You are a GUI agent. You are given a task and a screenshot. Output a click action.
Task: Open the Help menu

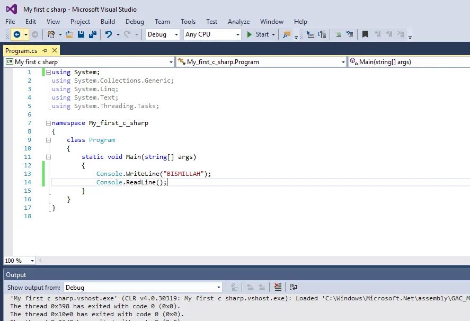click(x=300, y=22)
